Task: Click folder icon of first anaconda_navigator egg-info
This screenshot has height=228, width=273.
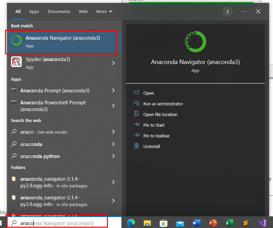Action: click(14, 179)
